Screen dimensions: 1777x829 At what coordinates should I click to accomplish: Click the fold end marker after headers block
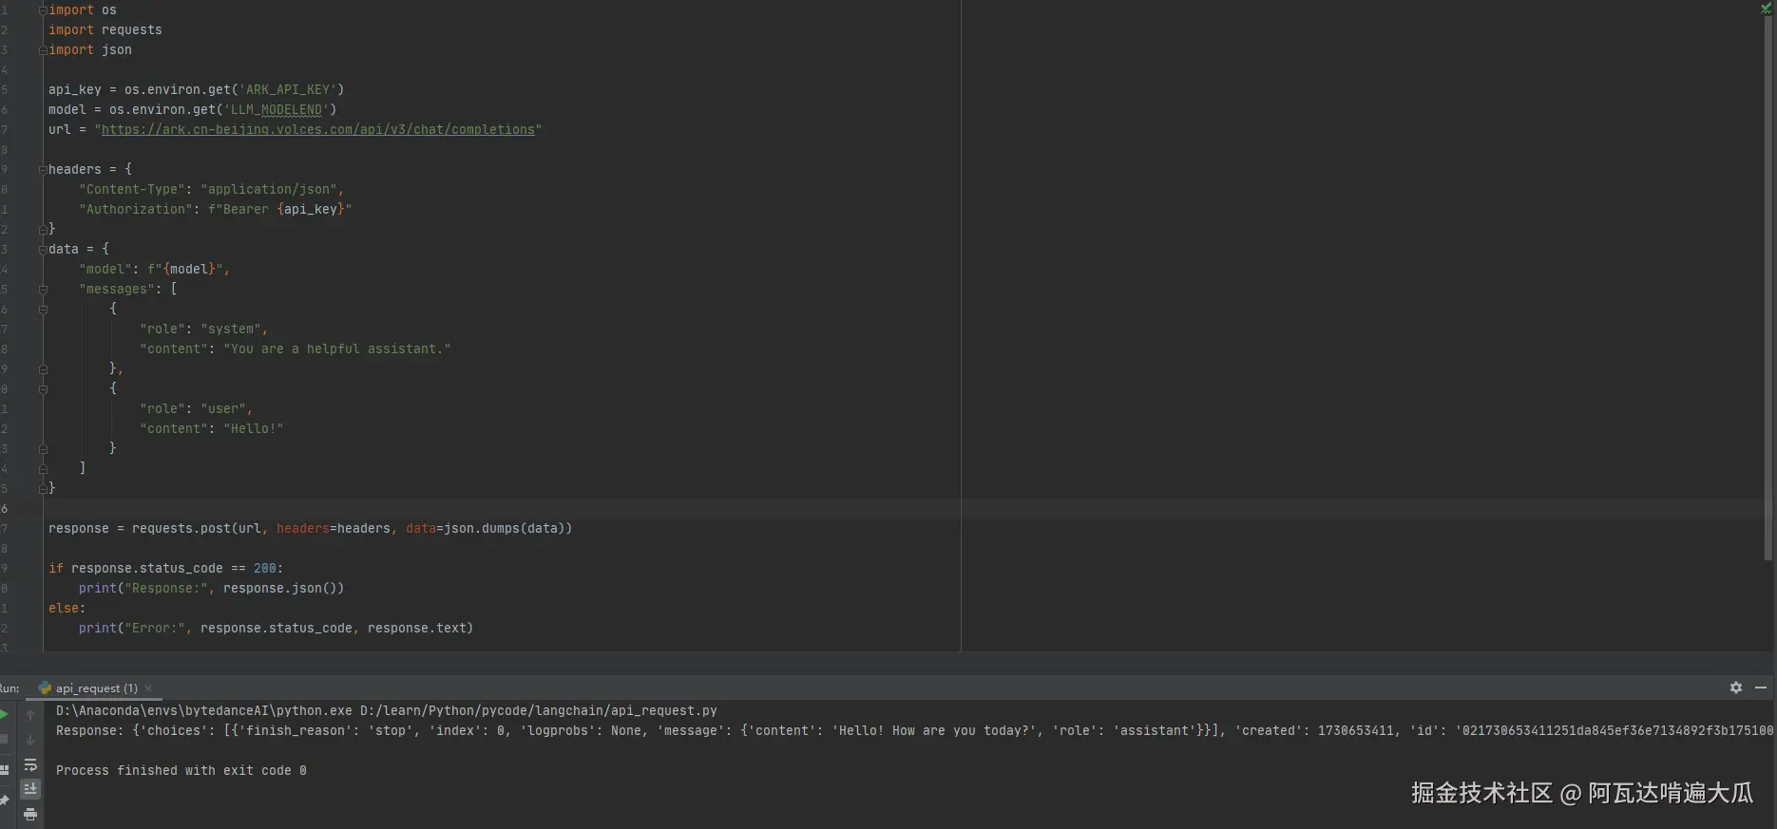pyautogui.click(x=43, y=229)
